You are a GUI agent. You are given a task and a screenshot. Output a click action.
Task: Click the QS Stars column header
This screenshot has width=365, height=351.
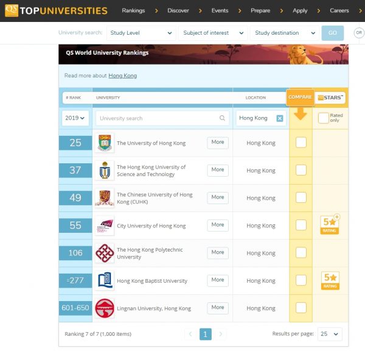[330, 97]
